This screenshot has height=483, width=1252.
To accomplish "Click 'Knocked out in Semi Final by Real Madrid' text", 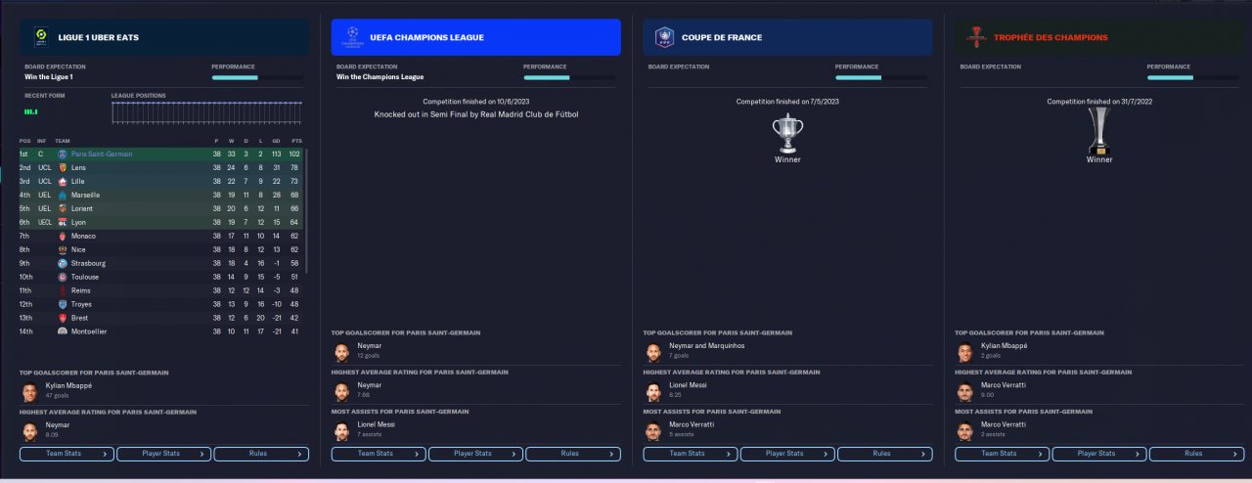I will point(476,114).
